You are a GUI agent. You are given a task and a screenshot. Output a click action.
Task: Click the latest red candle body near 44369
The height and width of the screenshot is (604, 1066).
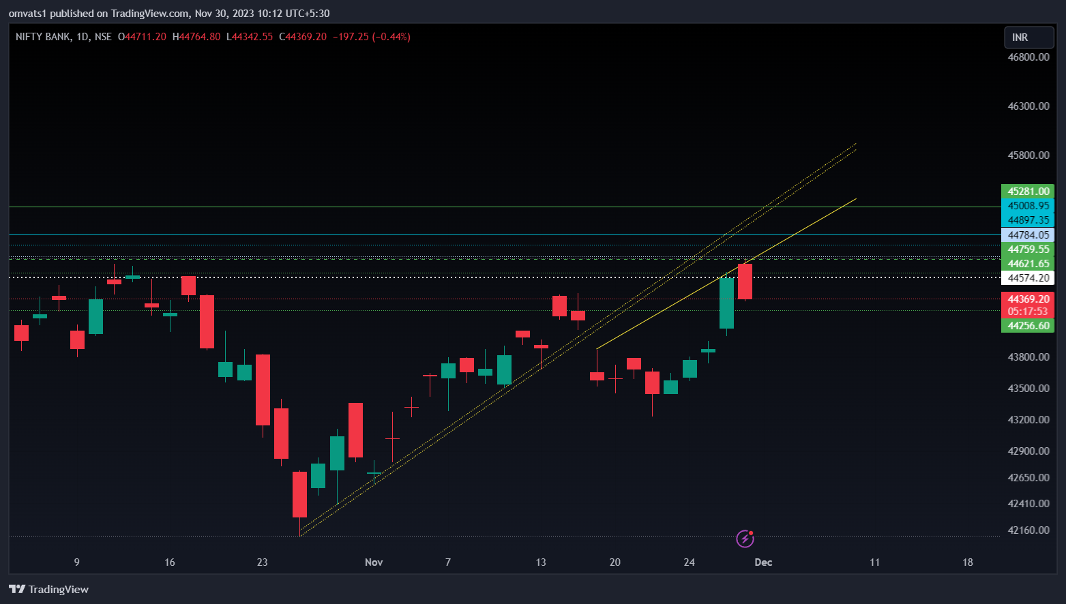[745, 282]
